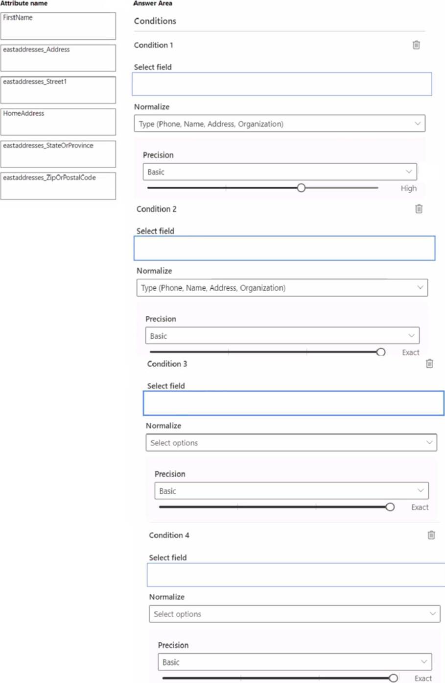Expand Condition 3 Normalize Select options
Image resolution: width=445 pixels, height=683 pixels.
click(x=291, y=443)
